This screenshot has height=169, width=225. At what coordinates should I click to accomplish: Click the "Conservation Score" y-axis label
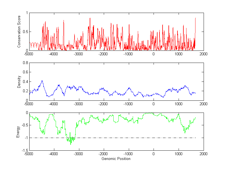(x=19, y=32)
